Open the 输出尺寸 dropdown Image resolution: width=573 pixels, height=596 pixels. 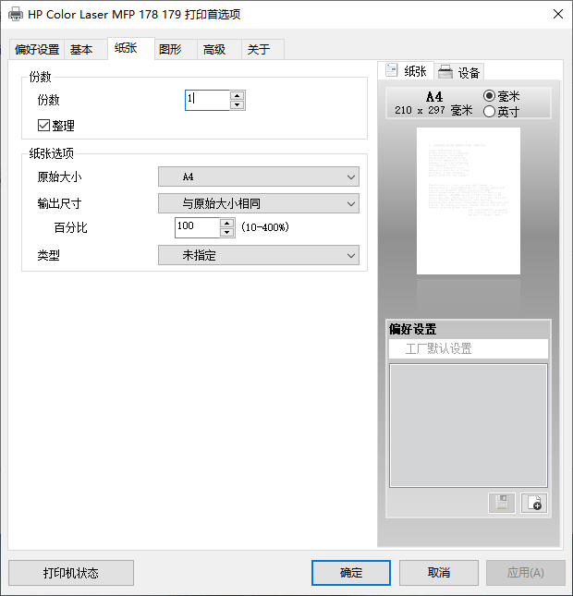coord(259,203)
